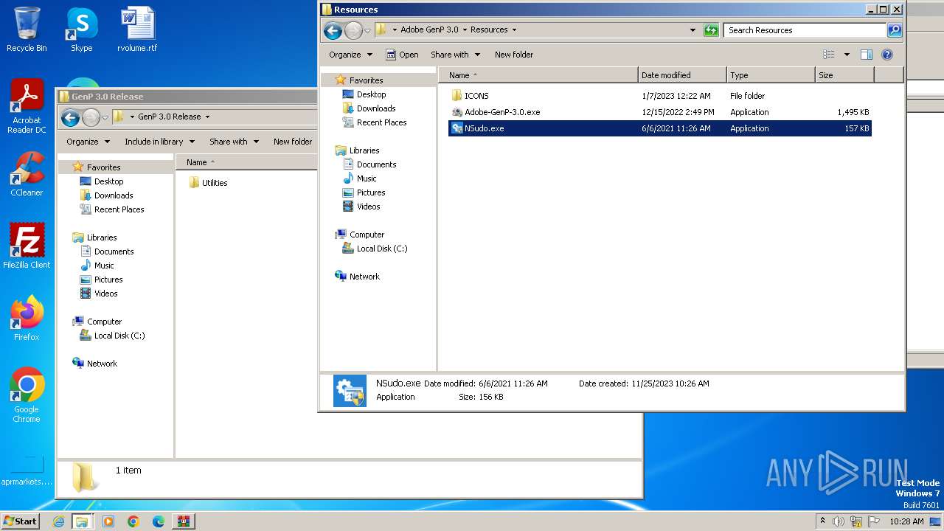The height and width of the screenshot is (531, 944).
Task: Open the Organize dropdown in Resources window
Action: 350,55
